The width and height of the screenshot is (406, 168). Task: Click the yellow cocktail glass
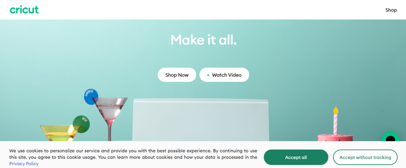[x=60, y=133]
